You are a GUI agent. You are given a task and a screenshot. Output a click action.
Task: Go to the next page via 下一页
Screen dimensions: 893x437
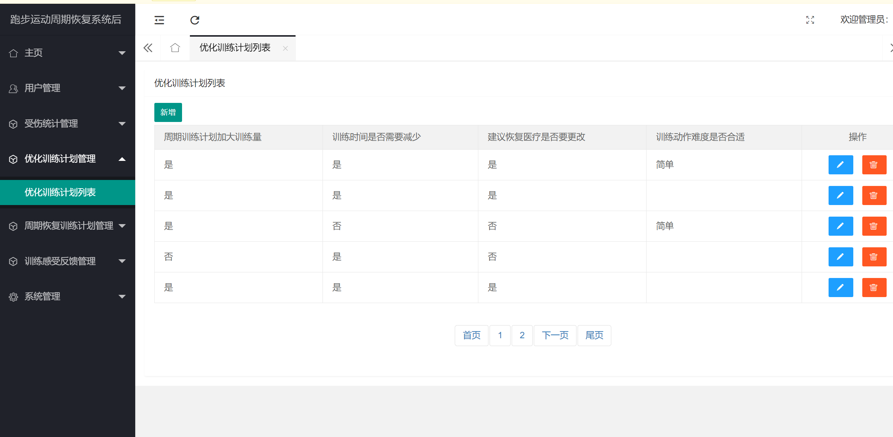coord(555,335)
